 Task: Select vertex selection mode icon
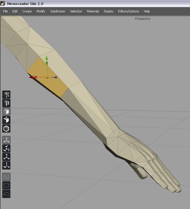[x=6, y=95]
